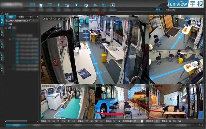Select the 资源 vertical side tab
This screenshot has height=129, width=206.
coord(2,21)
